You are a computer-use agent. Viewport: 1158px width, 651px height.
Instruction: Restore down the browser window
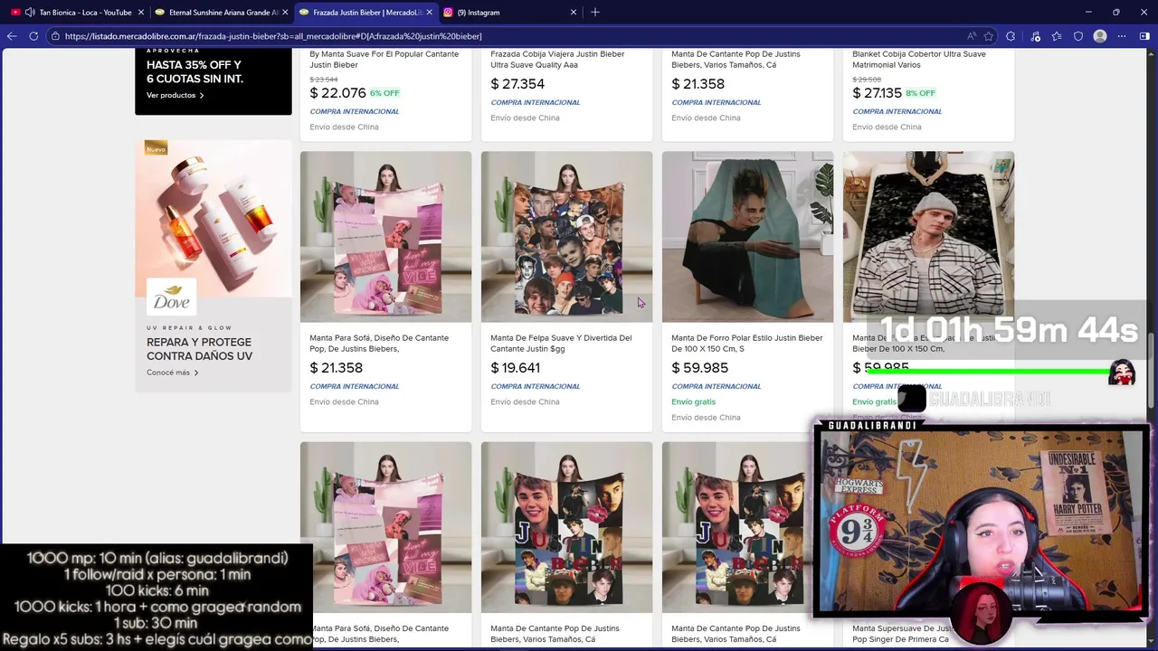click(x=1115, y=13)
